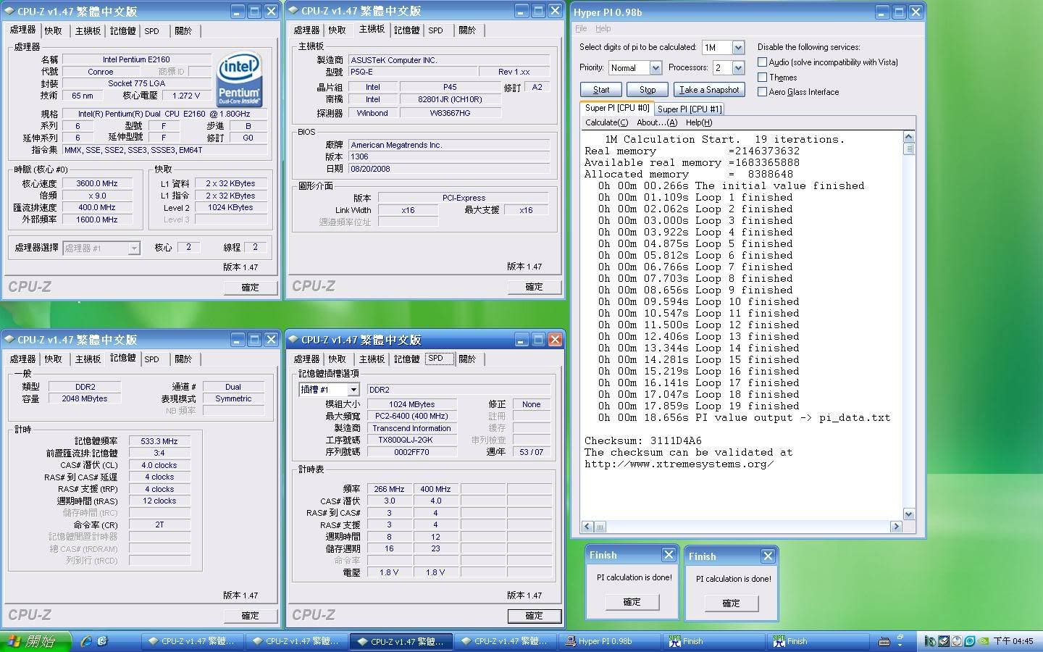Click Hyper PI horizontal scrollbar thumb
Viewport: 1043px width, 652px height.
coord(600,527)
